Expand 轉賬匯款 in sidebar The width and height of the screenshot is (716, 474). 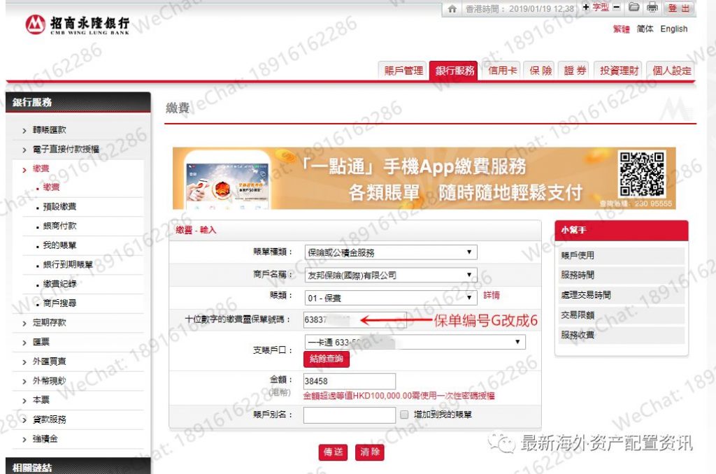tap(49, 130)
